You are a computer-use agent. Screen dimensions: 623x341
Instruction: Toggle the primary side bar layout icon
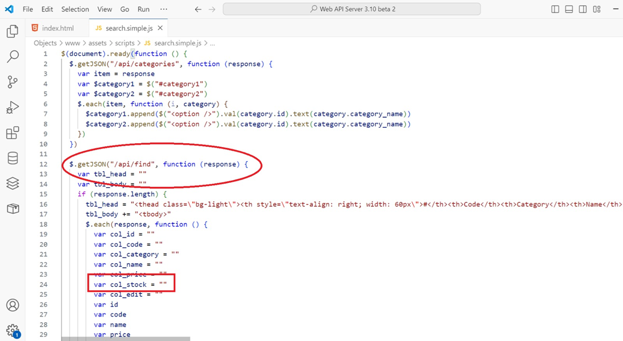click(x=555, y=9)
